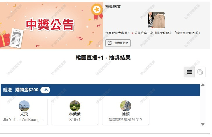Select winner name 林茉茉
Viewport: 212px width, 137px height.
coord(75,114)
